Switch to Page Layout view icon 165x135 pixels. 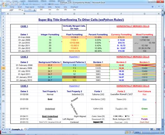(130, 132)
